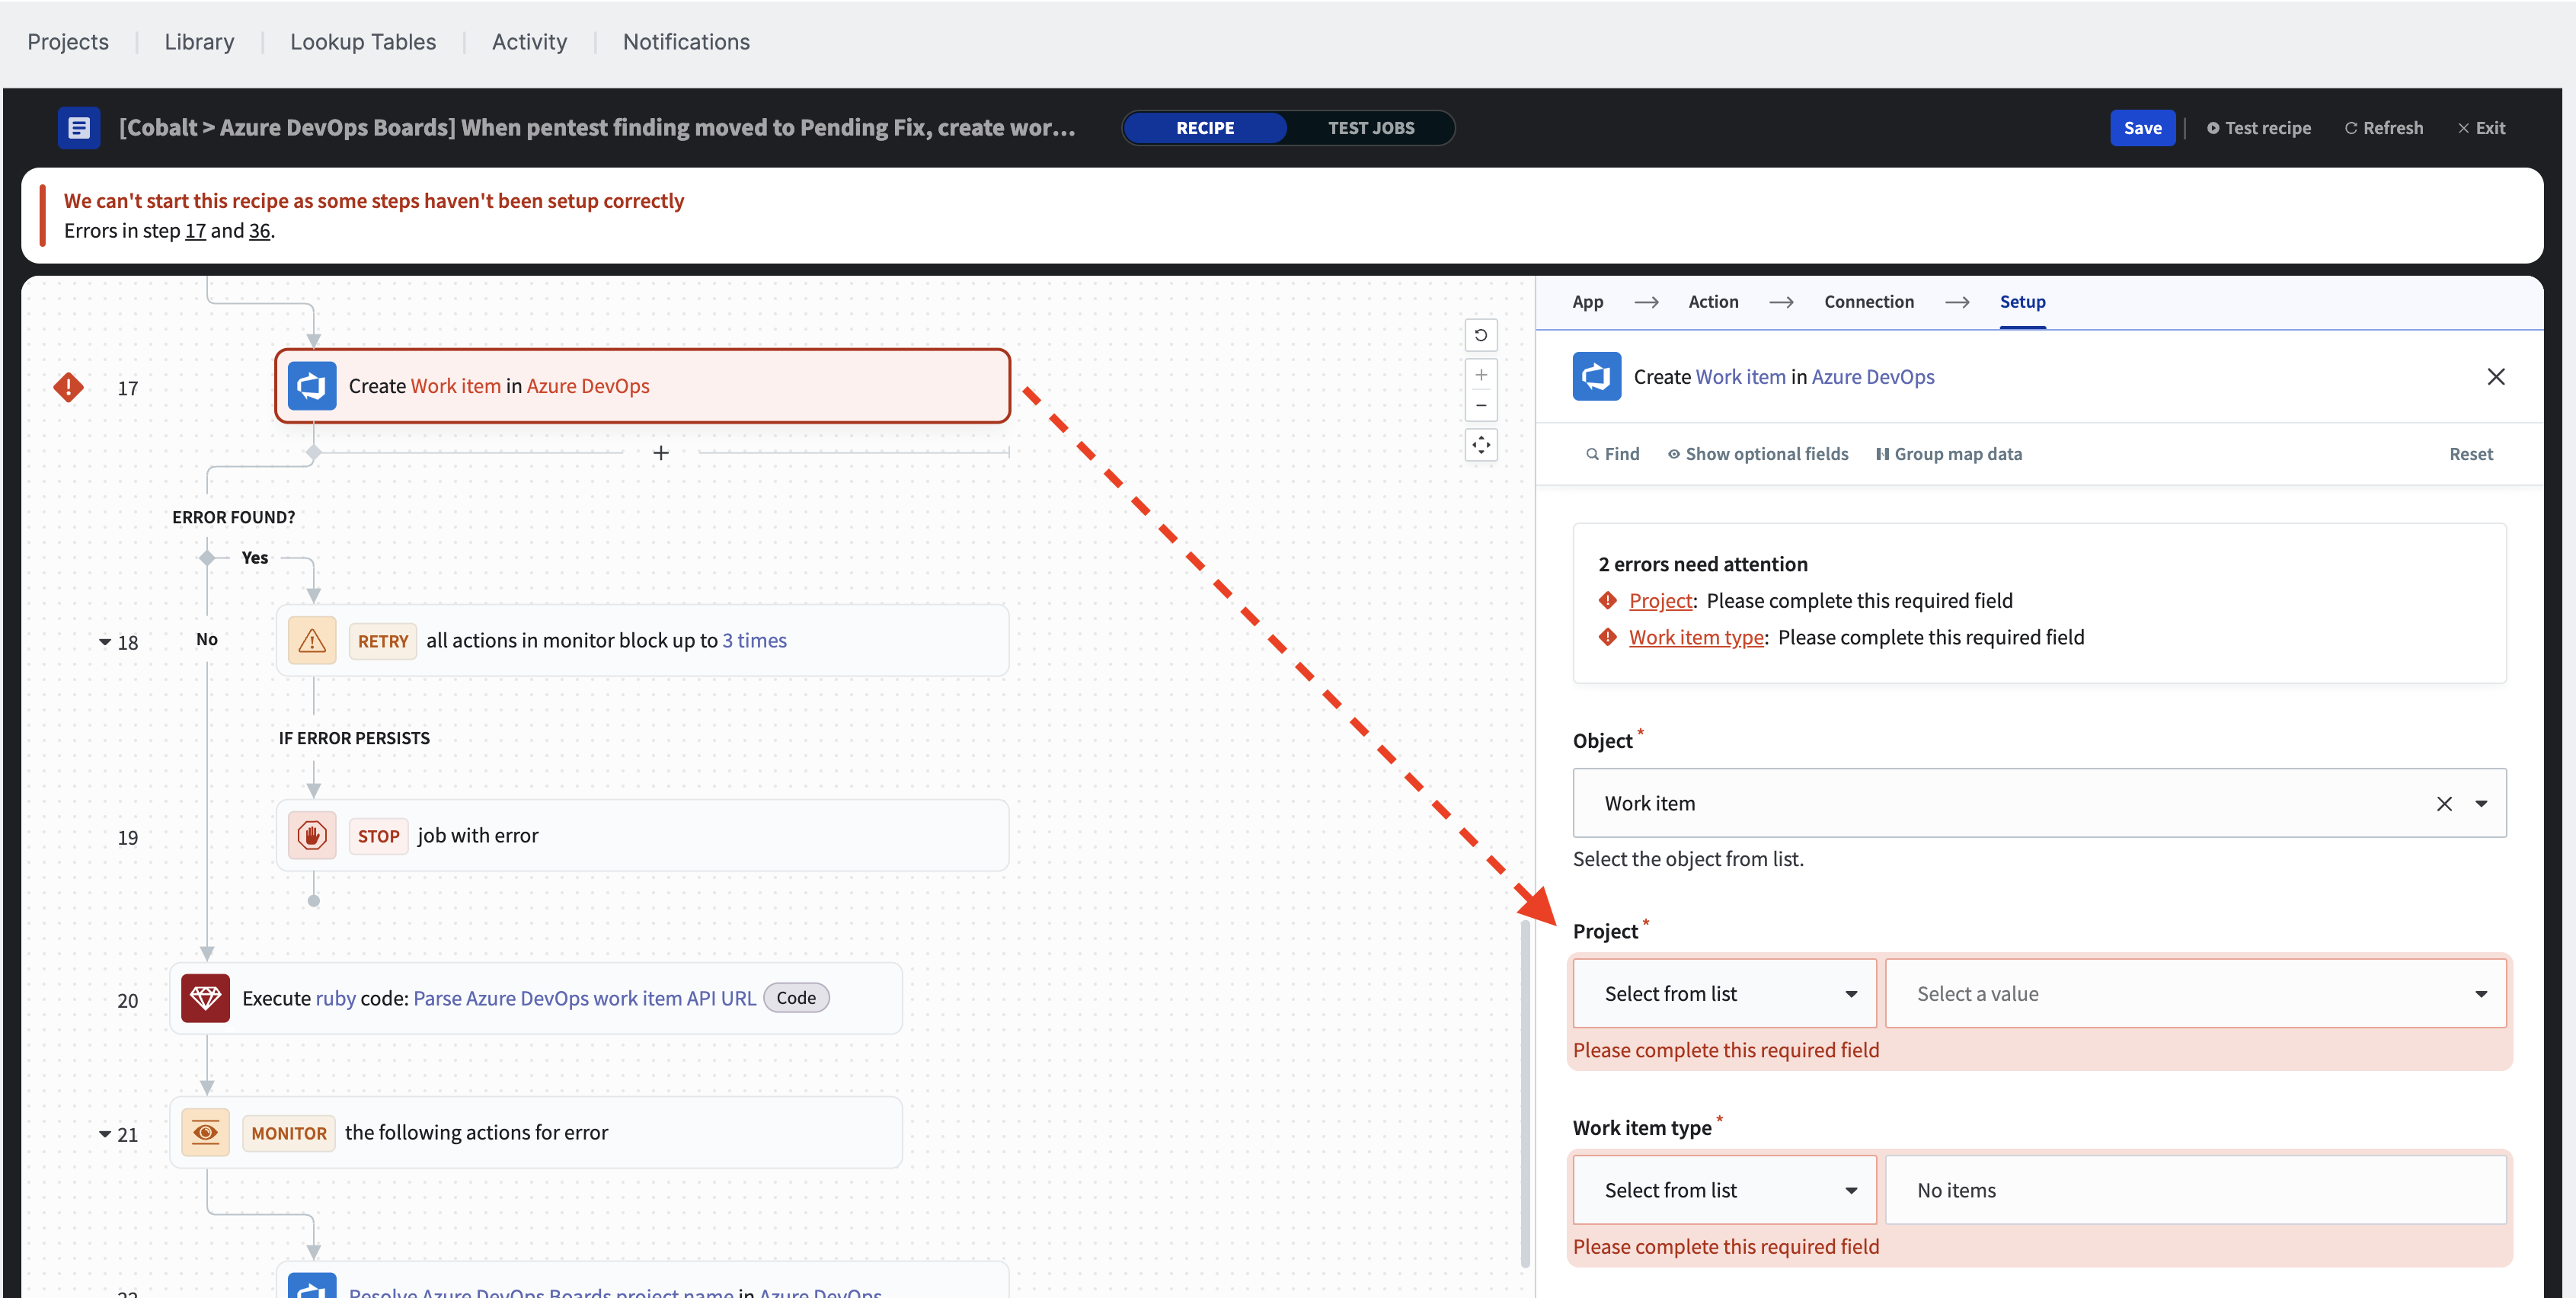
Task: Switch to the RECIPE view
Action: pyautogui.click(x=1205, y=128)
